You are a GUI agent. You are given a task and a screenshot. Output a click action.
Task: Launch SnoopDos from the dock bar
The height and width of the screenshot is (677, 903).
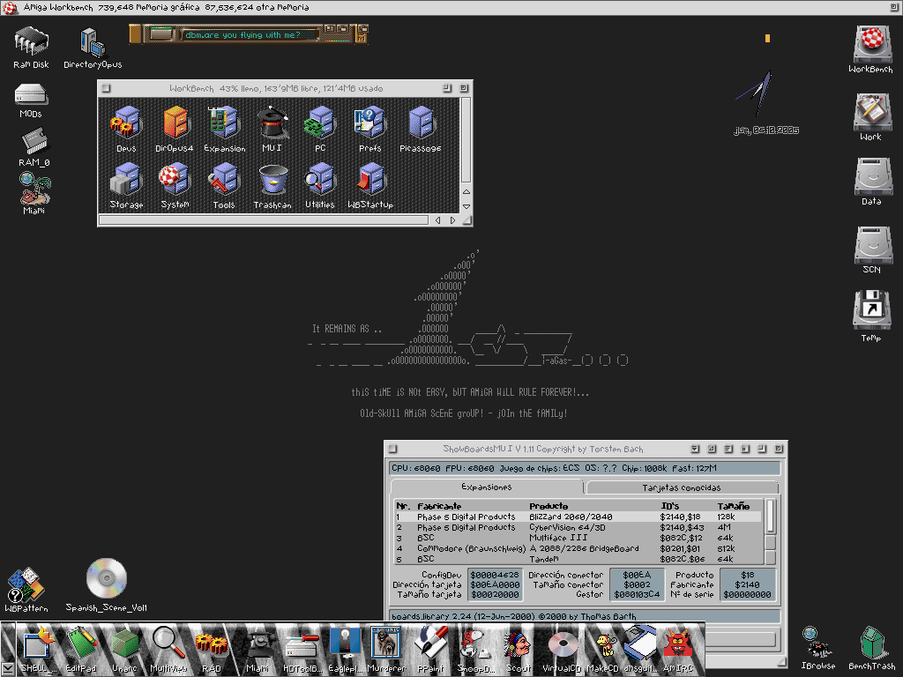point(475,650)
